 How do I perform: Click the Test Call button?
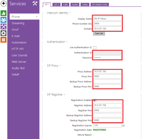click(99, 33)
